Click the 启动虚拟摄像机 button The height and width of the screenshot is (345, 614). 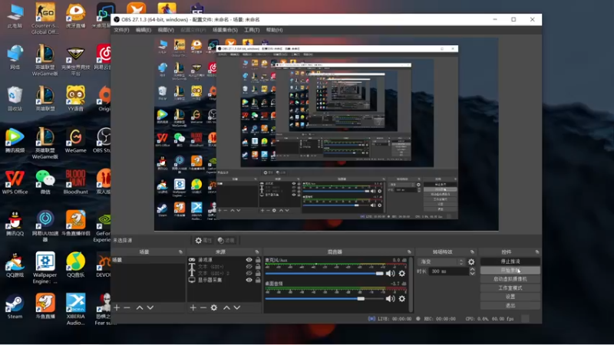click(510, 279)
